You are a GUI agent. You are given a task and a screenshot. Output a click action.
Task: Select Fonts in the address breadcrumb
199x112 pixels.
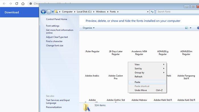(x=113, y=12)
